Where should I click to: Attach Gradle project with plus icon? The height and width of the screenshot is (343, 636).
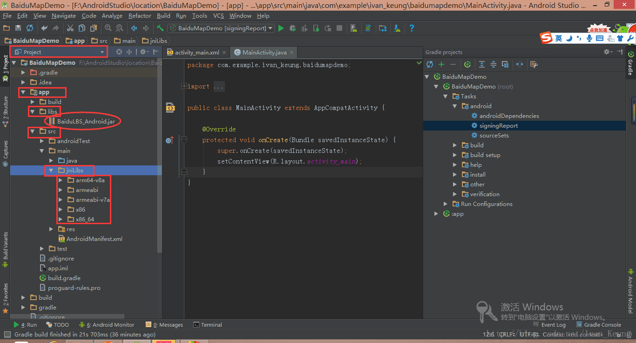click(441, 64)
